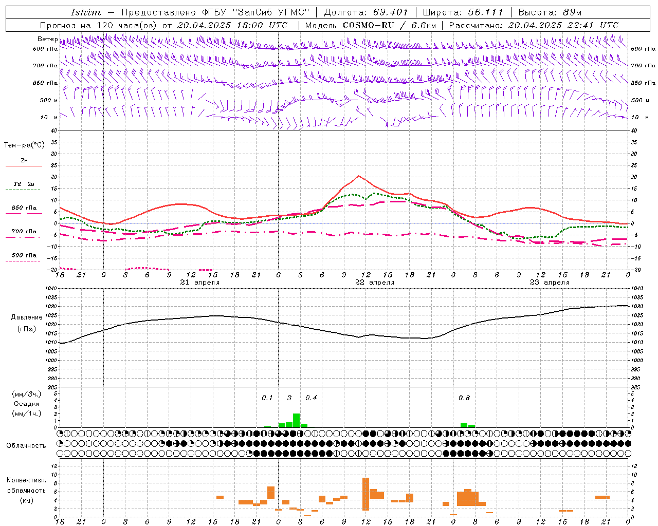Click the '22 апреля' date label under temperature chart

(x=375, y=283)
